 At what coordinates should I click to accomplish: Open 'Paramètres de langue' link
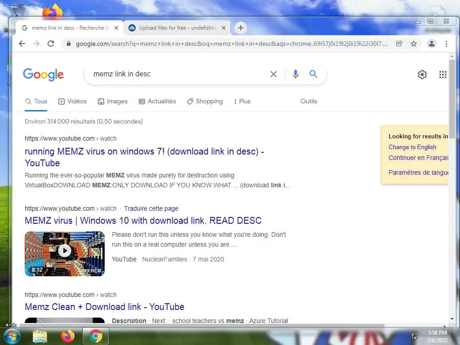click(x=418, y=172)
